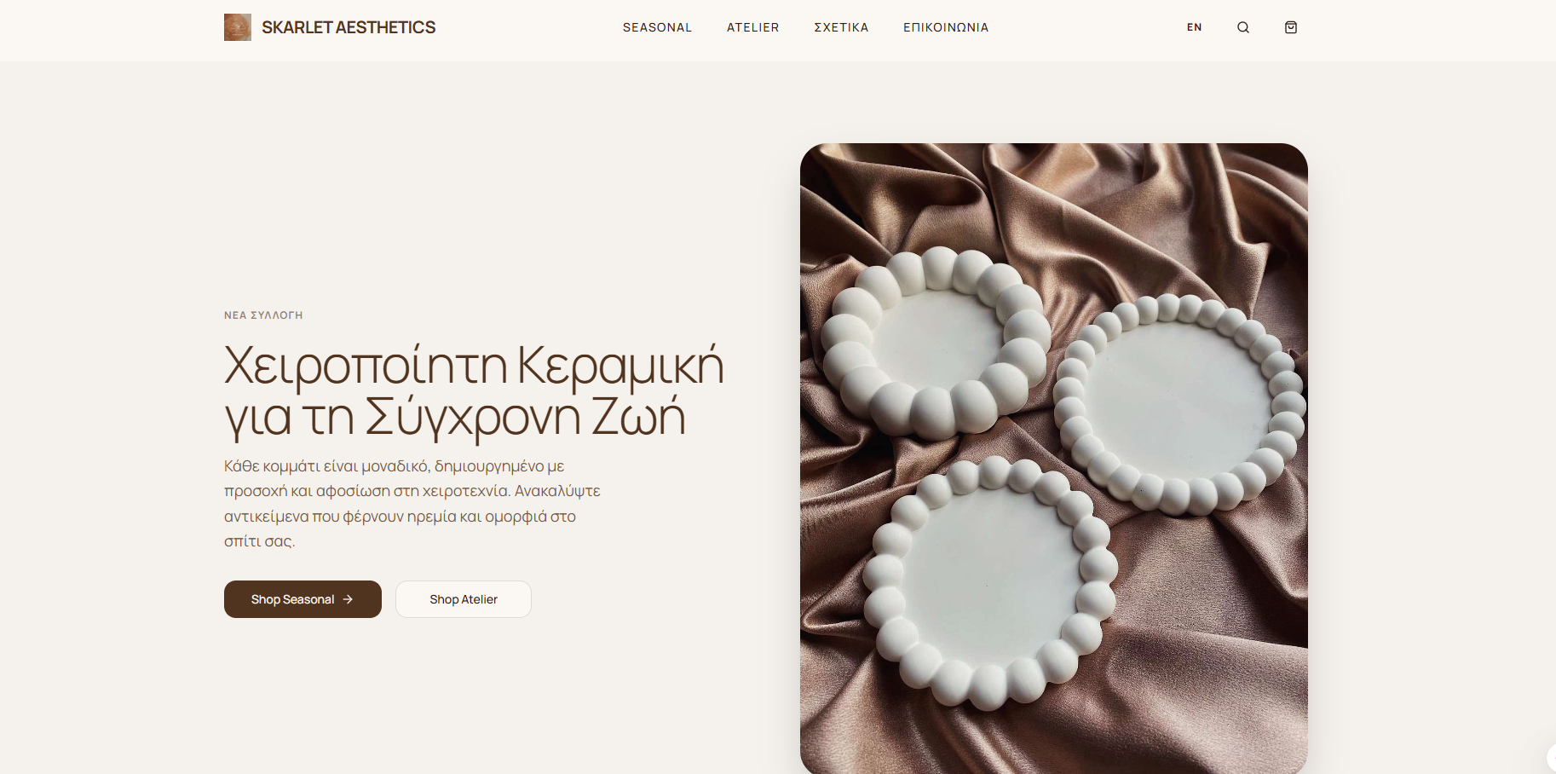Viewport: 1556px width, 774px height.
Task: Switch language with the EN toggle
Action: pyautogui.click(x=1195, y=27)
